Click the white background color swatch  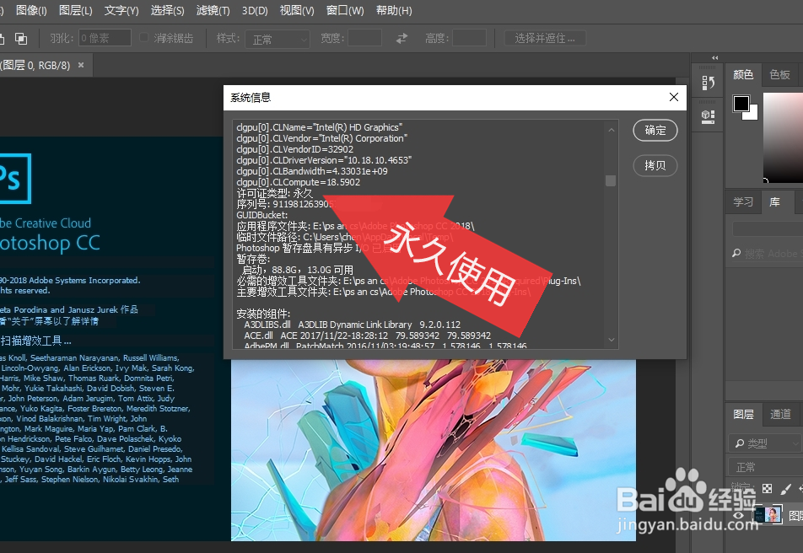click(752, 115)
